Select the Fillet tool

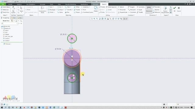67,7
